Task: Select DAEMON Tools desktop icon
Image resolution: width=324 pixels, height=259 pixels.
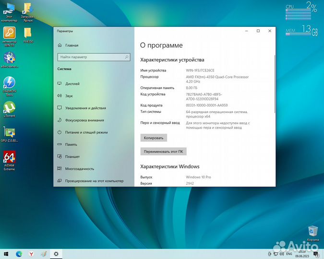Action: [x=9, y=86]
